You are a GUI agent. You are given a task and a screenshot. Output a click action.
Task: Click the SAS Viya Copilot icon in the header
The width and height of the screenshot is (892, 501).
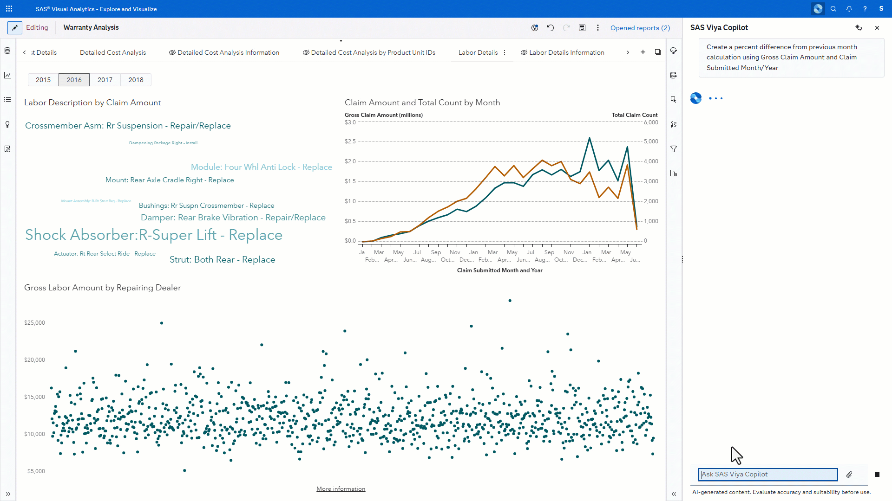818,9
